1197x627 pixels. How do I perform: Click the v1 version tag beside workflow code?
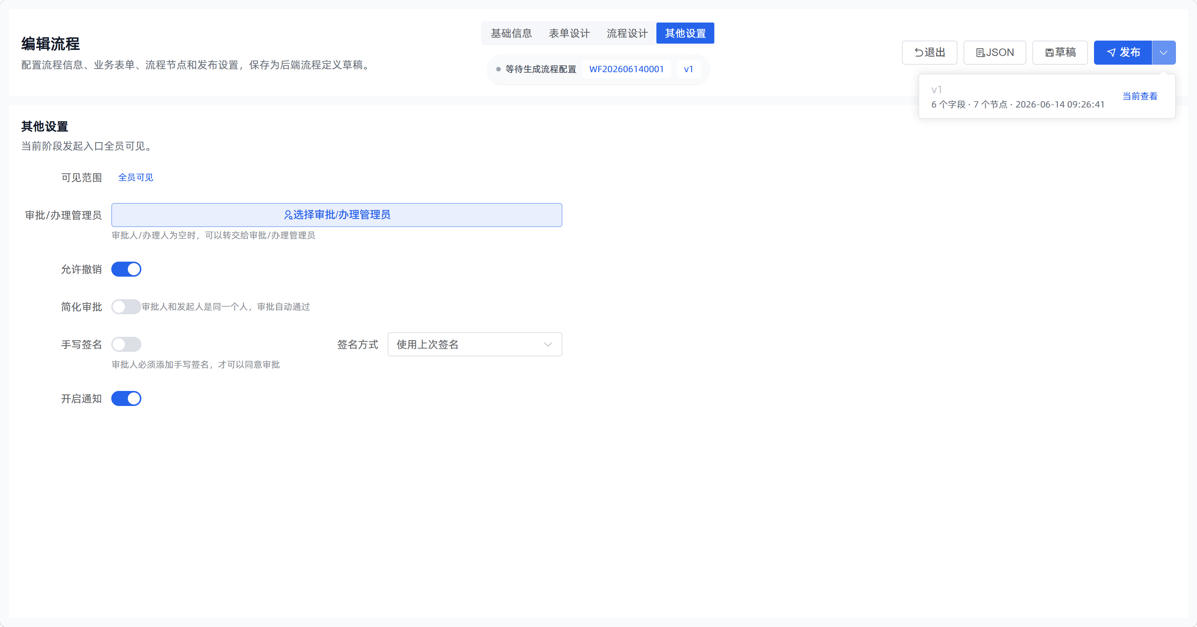688,69
